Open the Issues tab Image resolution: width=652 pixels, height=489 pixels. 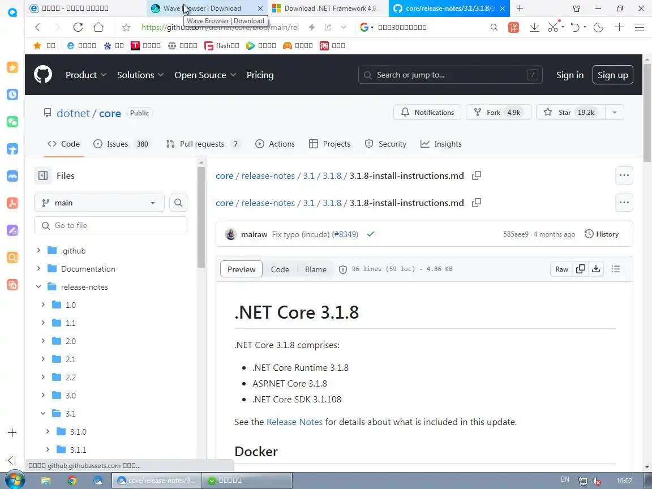pyautogui.click(x=121, y=144)
